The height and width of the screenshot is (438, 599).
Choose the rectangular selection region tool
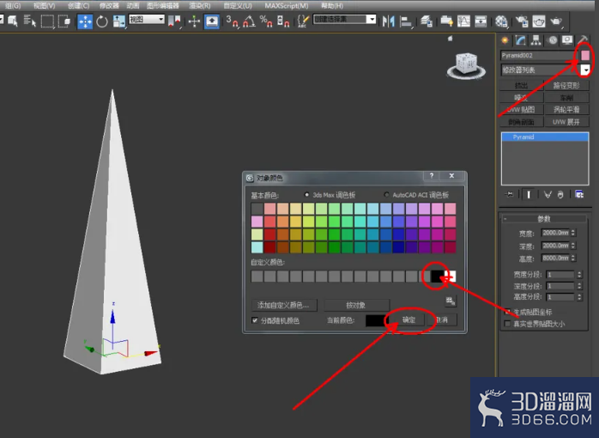tap(47, 21)
